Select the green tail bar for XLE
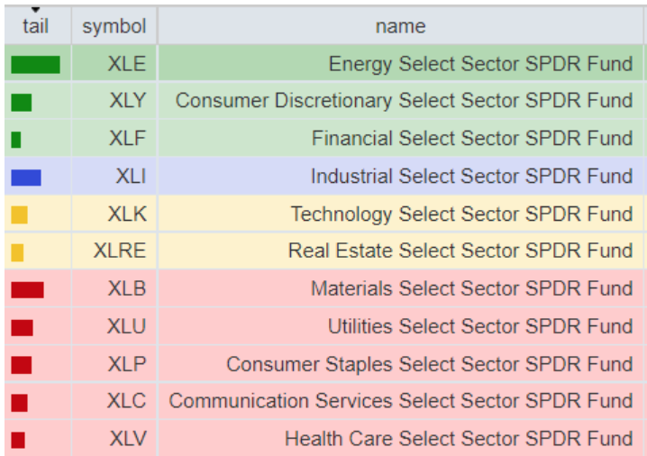The width and height of the screenshot is (647, 456). (x=35, y=65)
